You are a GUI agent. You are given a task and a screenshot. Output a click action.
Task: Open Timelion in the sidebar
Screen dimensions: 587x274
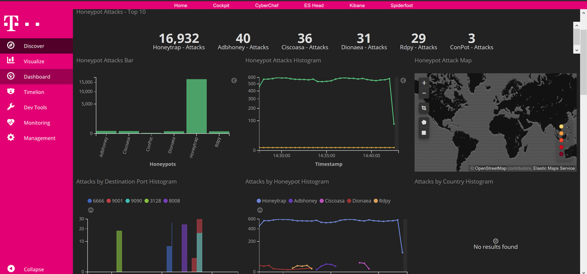(x=36, y=92)
